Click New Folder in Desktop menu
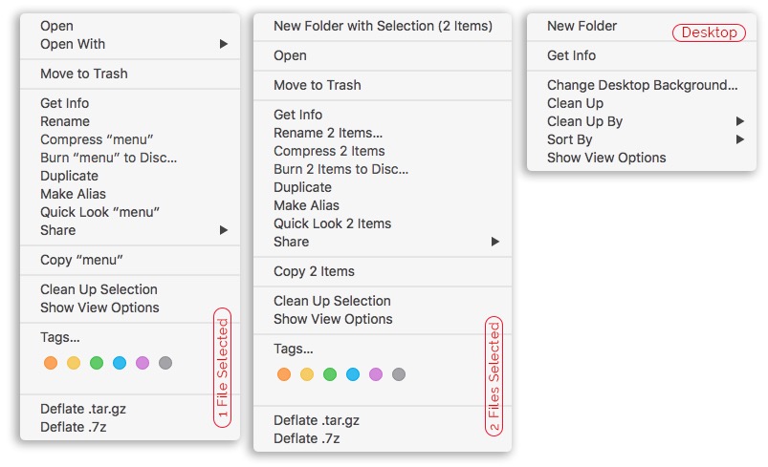This screenshot has height=467, width=768. click(581, 26)
